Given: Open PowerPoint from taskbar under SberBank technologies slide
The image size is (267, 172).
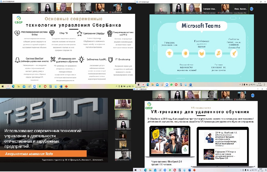Looking at the screenshot, I should pos(66,87).
